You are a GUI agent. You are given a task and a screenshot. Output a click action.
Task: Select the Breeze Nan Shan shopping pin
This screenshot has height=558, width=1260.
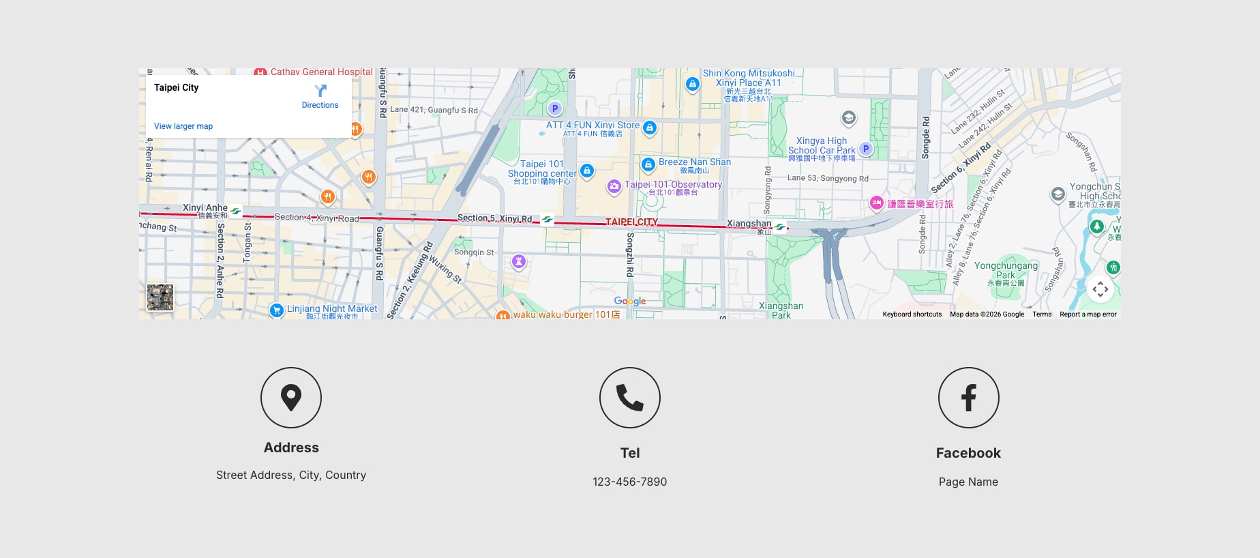point(648,164)
